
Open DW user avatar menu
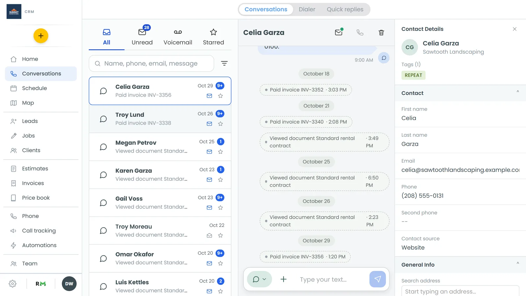69,284
